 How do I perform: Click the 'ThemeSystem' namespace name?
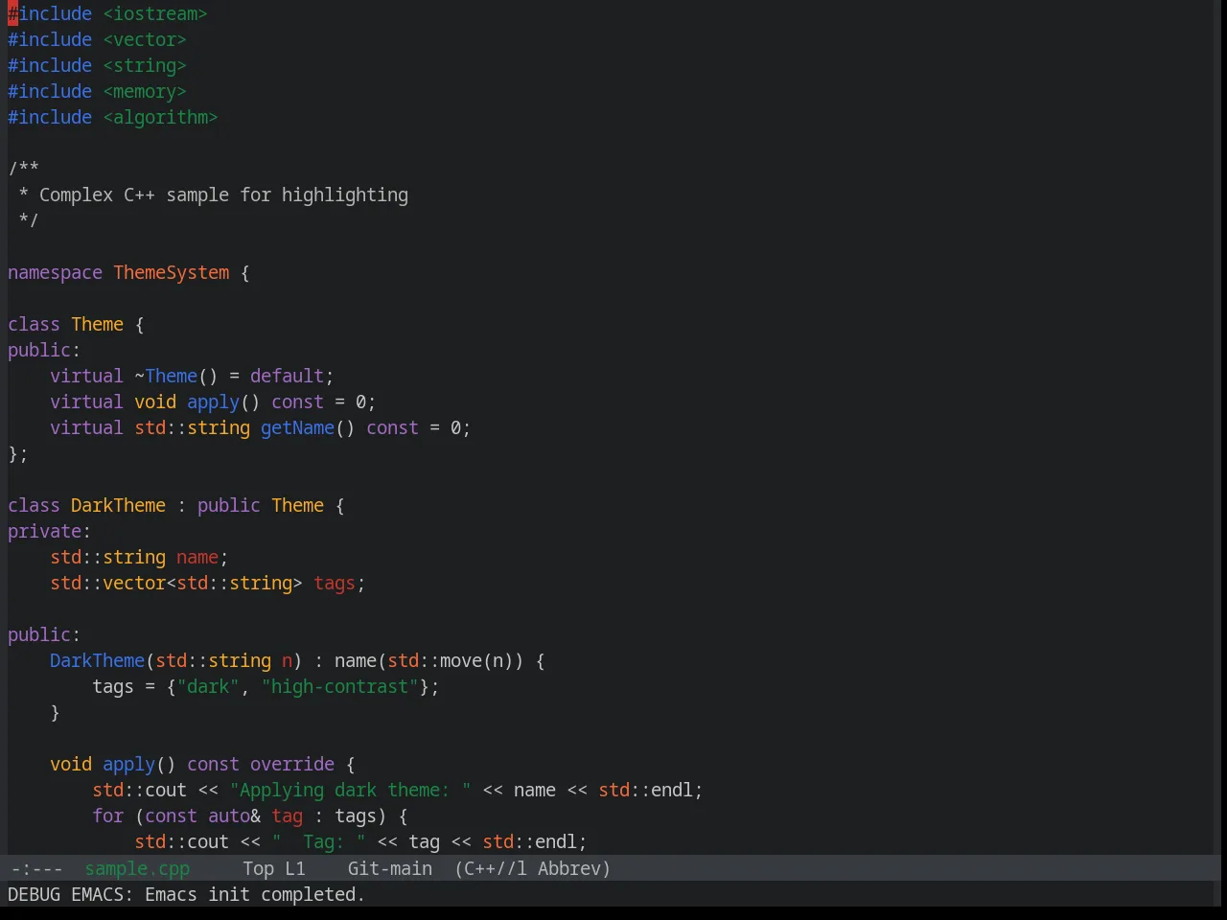pos(172,272)
